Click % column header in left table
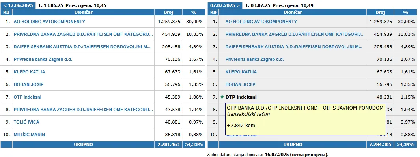This screenshot has width=420, height=157. (x=194, y=12)
